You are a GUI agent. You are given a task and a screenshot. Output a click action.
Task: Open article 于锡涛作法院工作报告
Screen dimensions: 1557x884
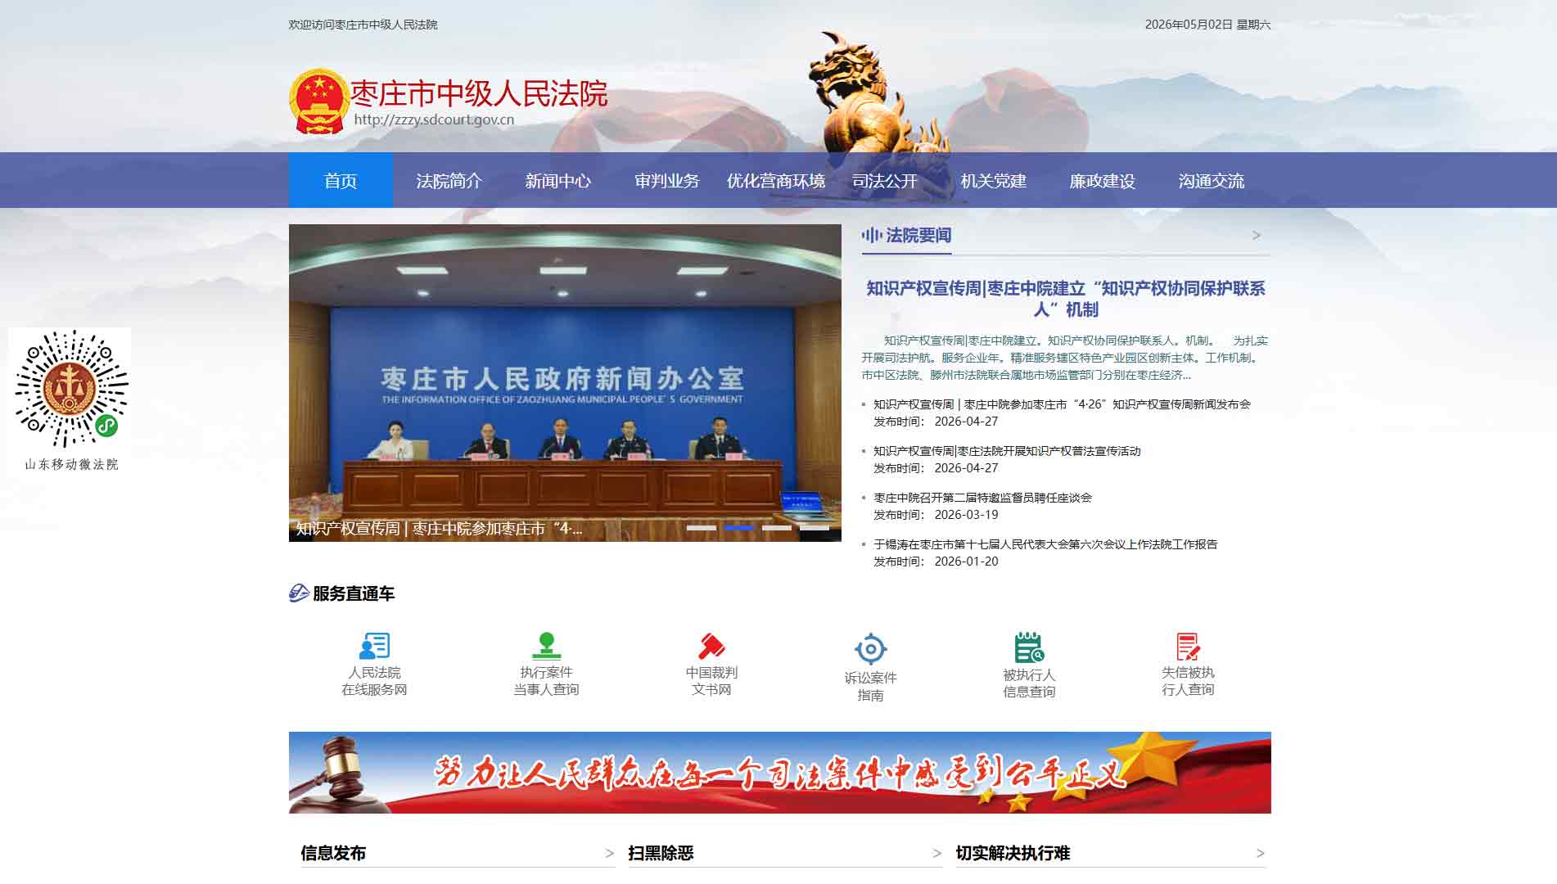(1045, 544)
